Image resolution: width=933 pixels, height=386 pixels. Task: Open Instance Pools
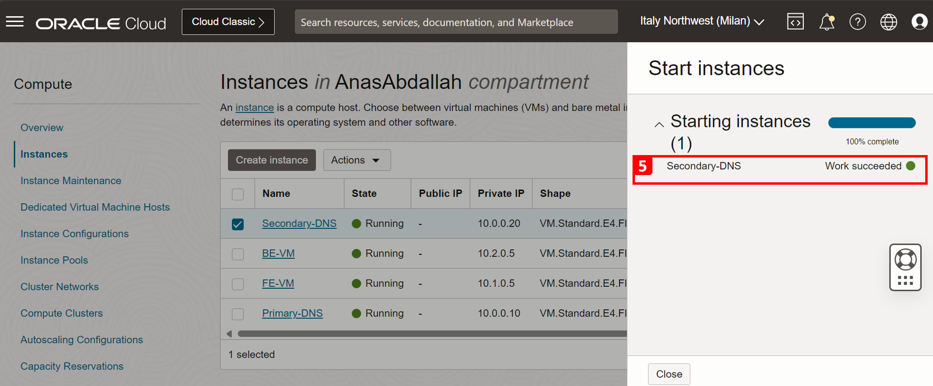pyautogui.click(x=54, y=260)
